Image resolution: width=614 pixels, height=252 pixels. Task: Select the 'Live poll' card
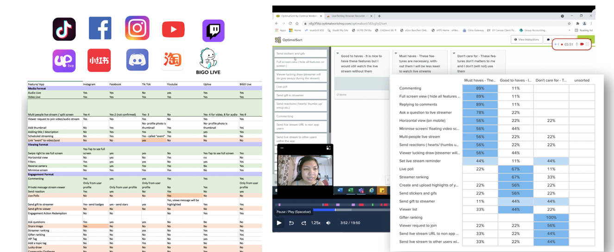click(301, 86)
